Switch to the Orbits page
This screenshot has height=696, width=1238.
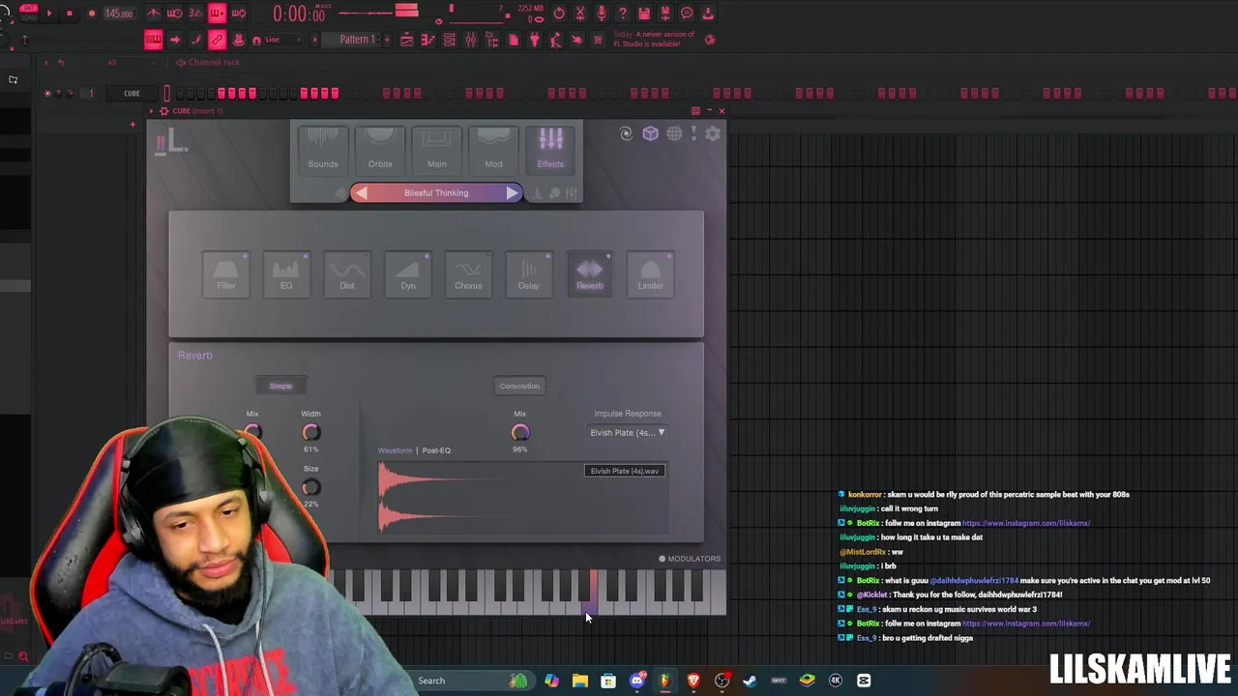[x=380, y=149]
